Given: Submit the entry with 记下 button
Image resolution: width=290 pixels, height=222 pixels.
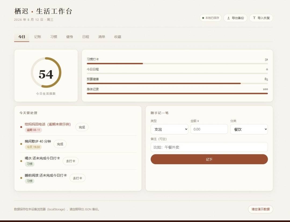Looking at the screenshot, I should point(209,159).
